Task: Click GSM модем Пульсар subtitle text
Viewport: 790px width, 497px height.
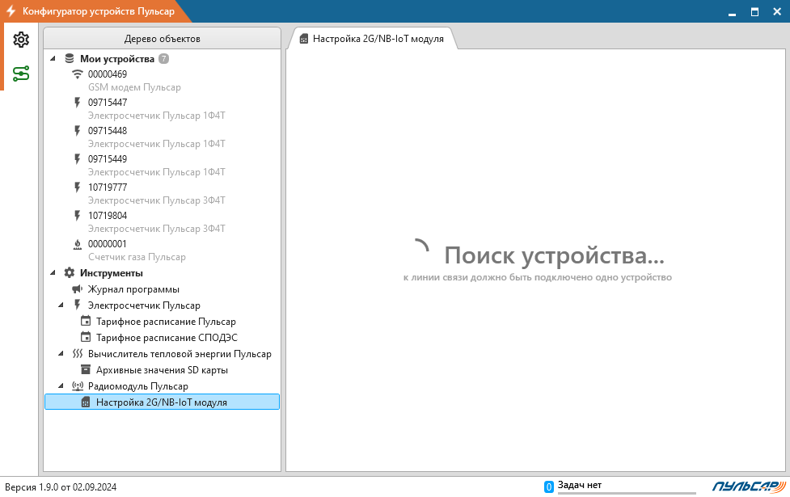Action: tap(134, 87)
